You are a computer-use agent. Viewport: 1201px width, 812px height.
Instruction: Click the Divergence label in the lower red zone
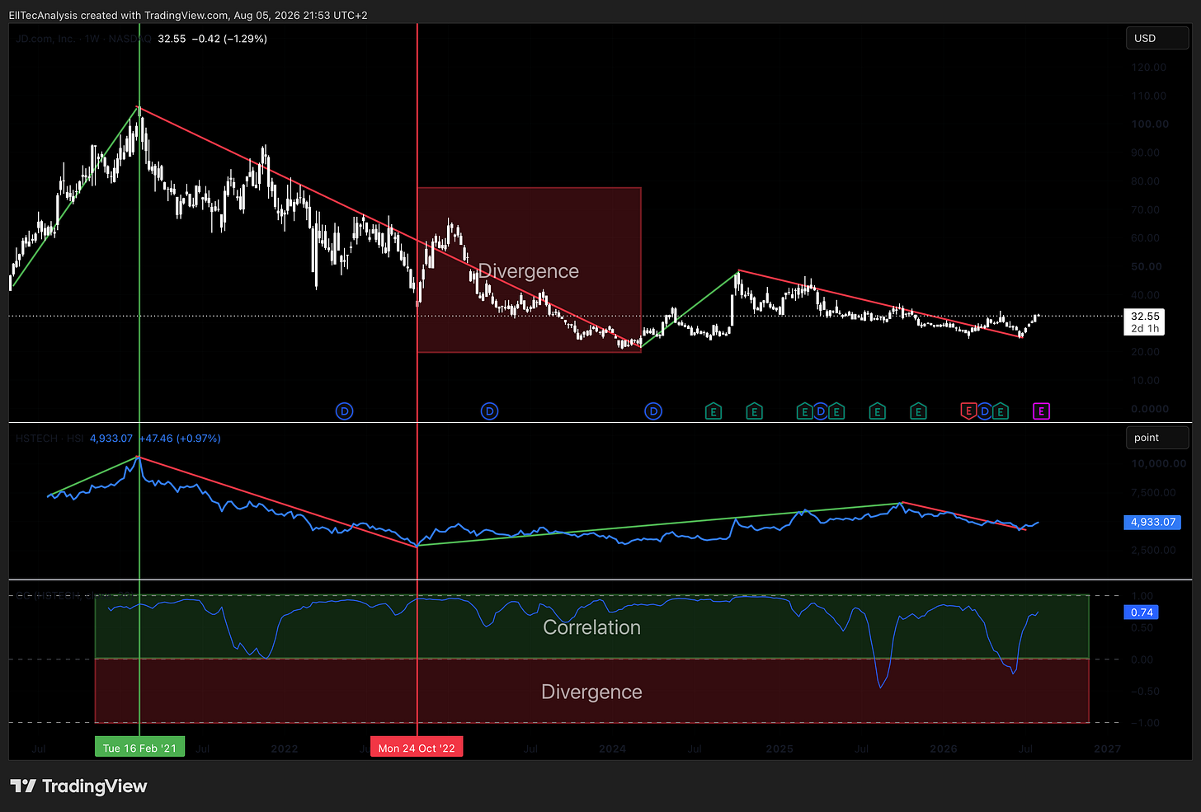[591, 692]
